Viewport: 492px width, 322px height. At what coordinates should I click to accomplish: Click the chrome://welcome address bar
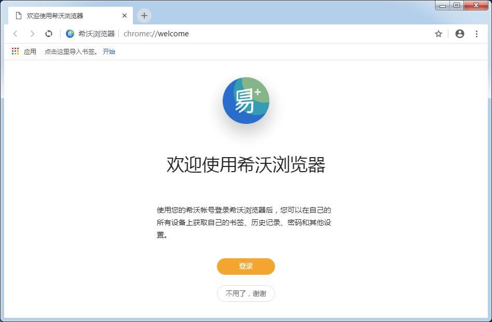259,34
